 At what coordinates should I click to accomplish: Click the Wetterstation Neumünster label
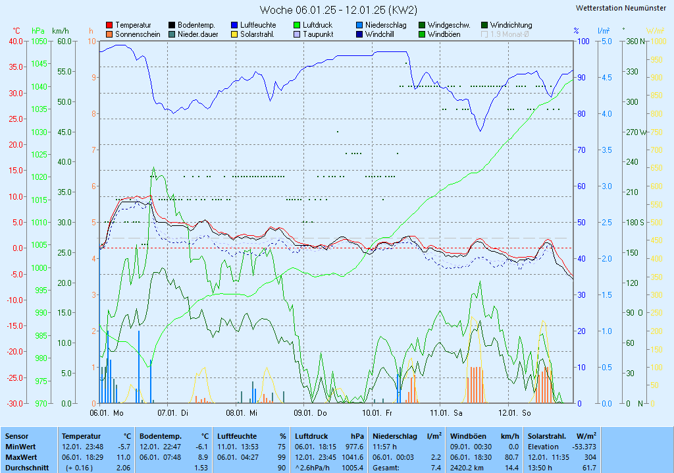click(x=620, y=8)
